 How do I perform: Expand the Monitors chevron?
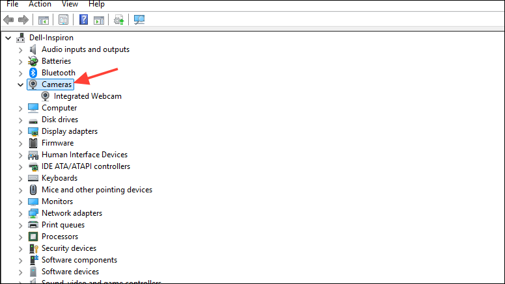tap(21, 202)
